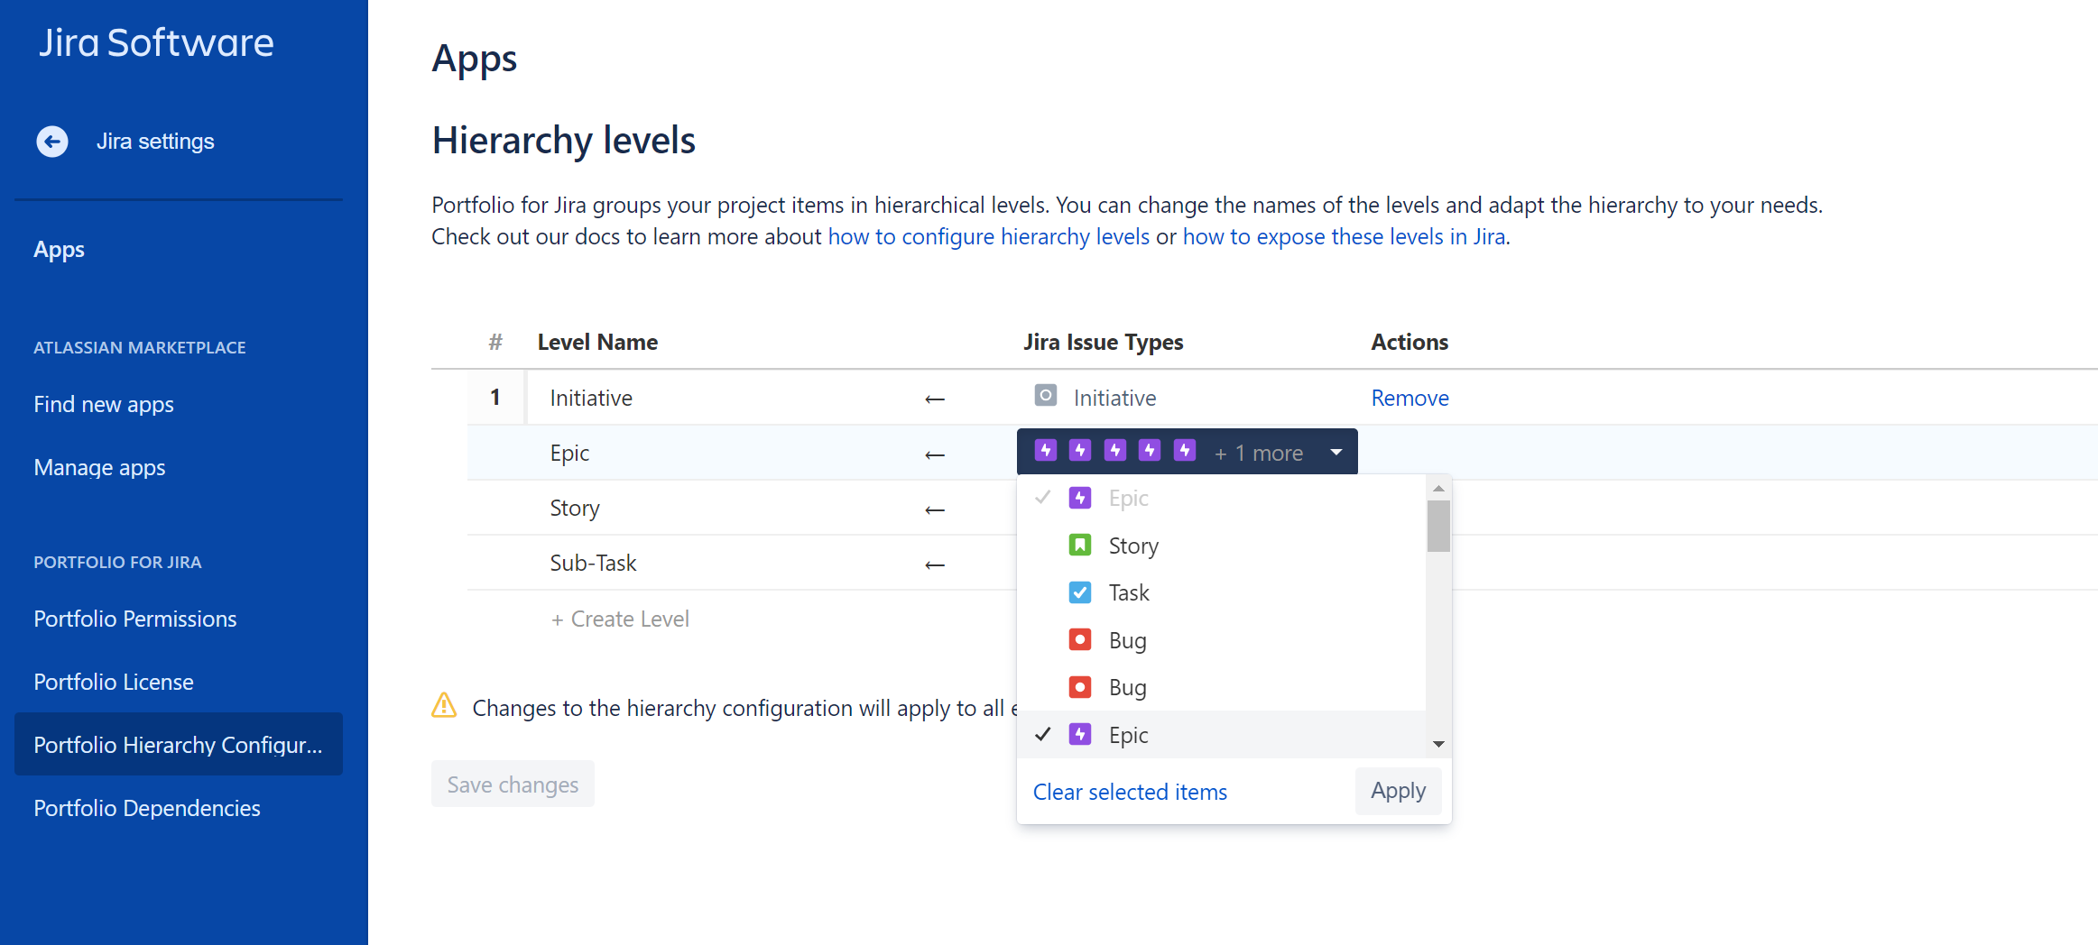Uncheck the highlighted Epic option at list bottom

point(1221,735)
